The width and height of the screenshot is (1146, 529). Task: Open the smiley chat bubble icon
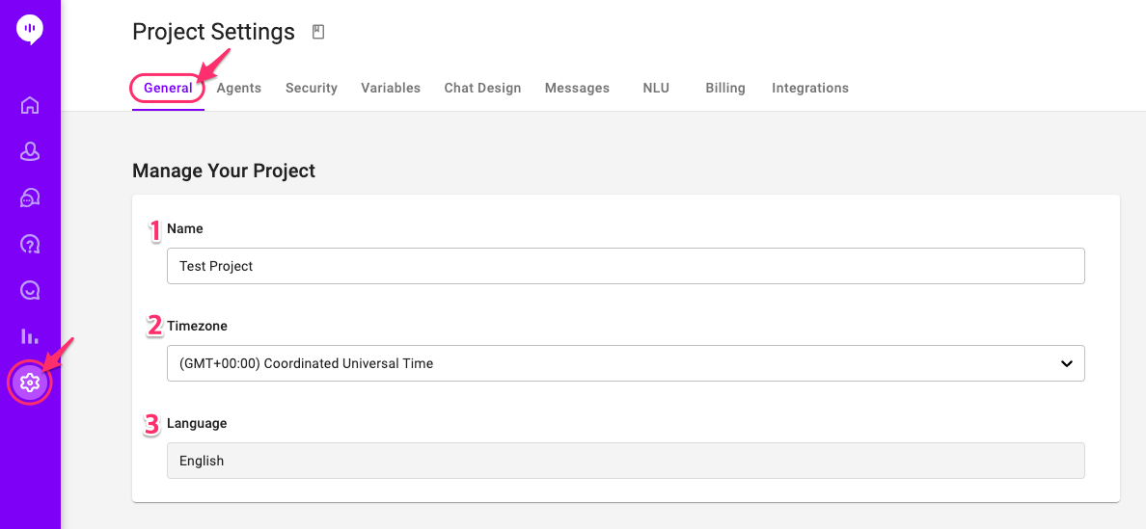pyautogui.click(x=30, y=290)
